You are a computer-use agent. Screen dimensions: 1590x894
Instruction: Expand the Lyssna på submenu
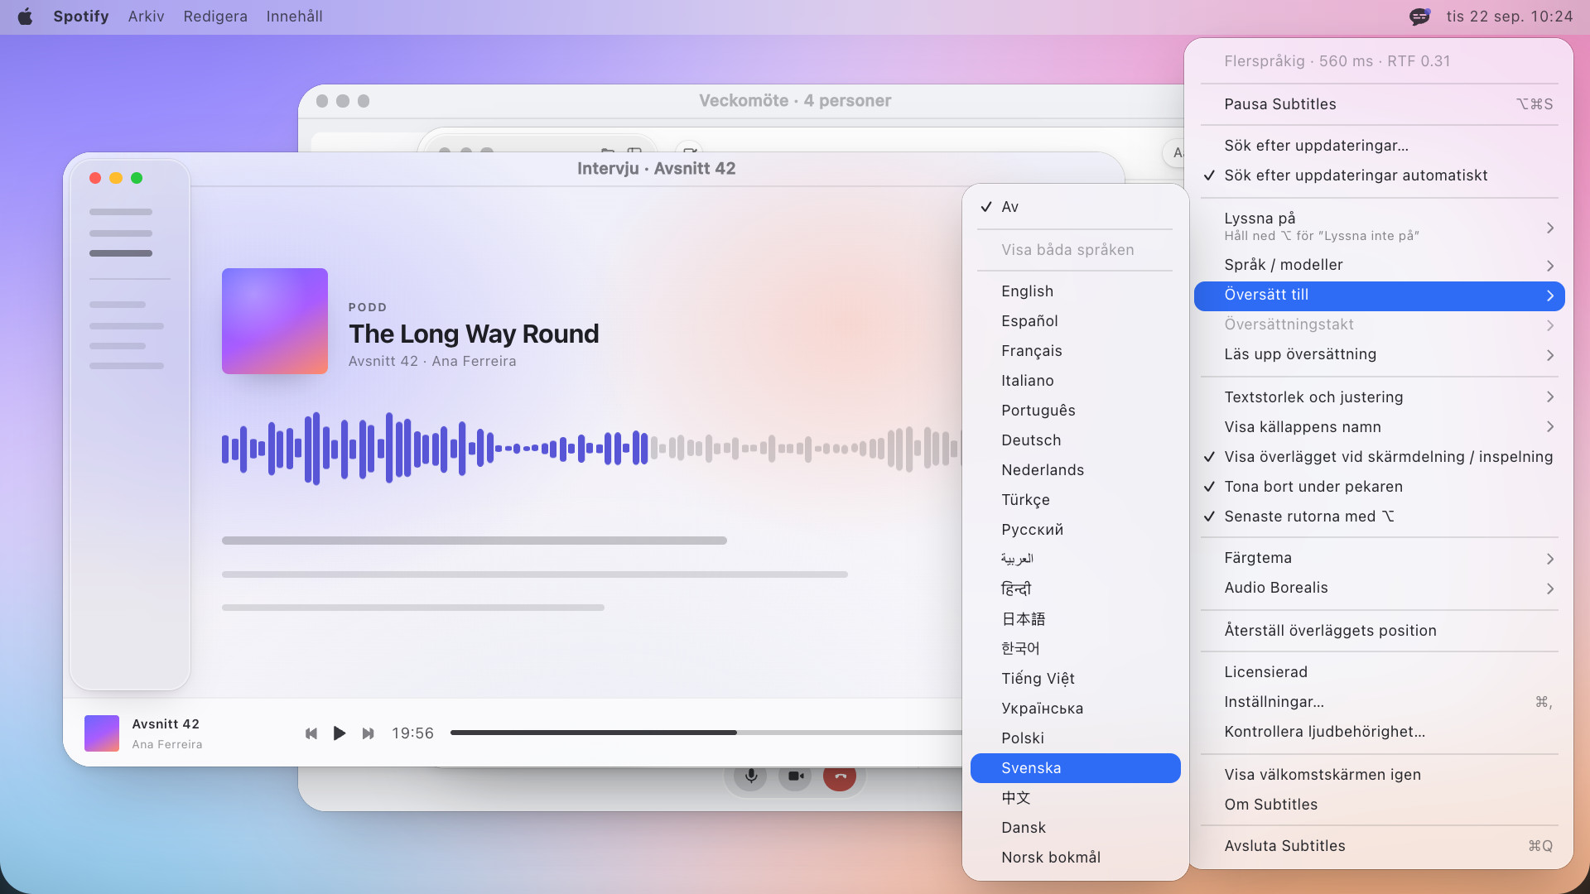[1379, 227]
